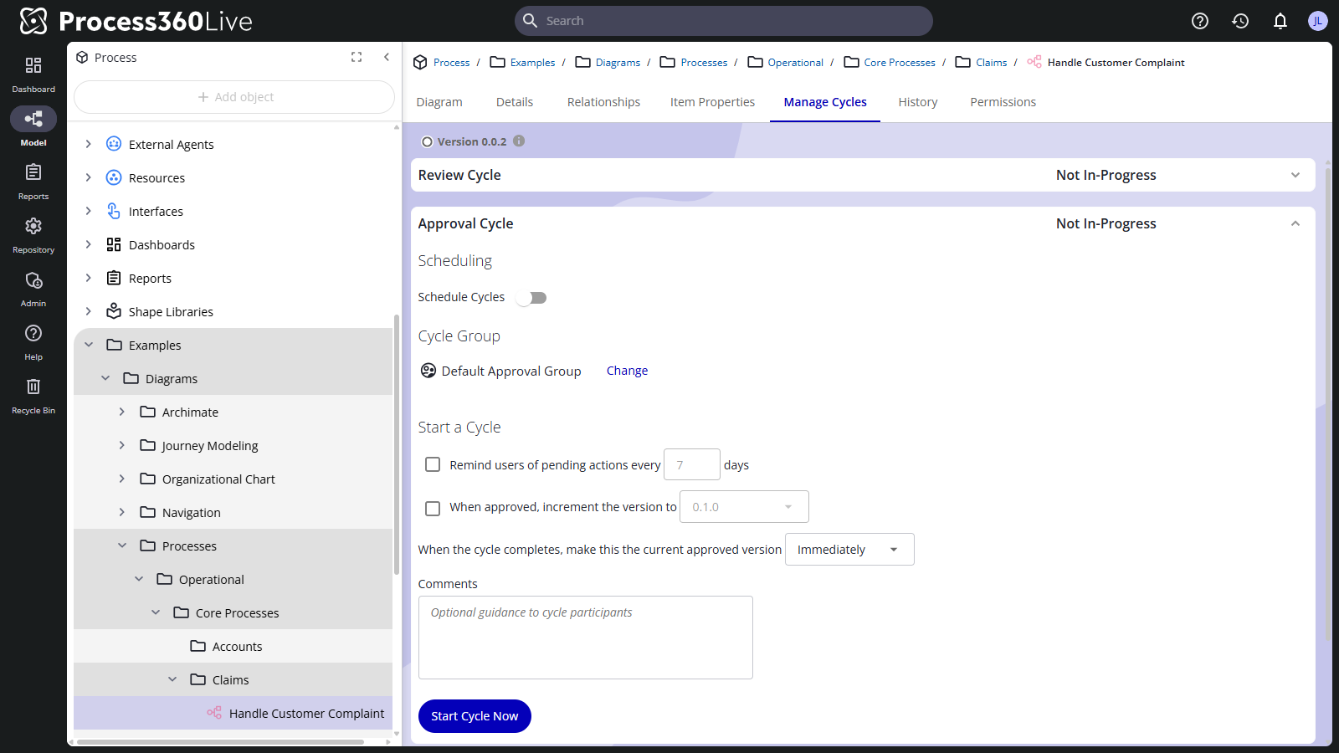Toggle the Schedule Cycles switch
This screenshot has width=1339, height=753.
531,298
